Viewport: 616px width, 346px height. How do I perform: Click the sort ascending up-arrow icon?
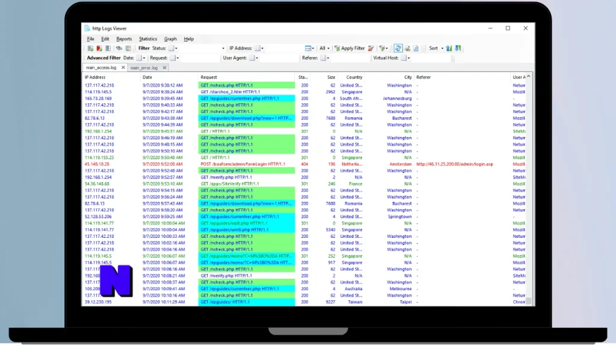point(449,48)
